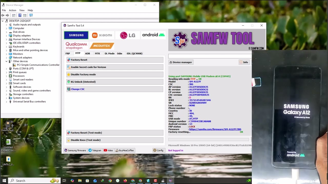328x184 pixels.
Task: Open Samsung firmware link button
Action: point(75,150)
